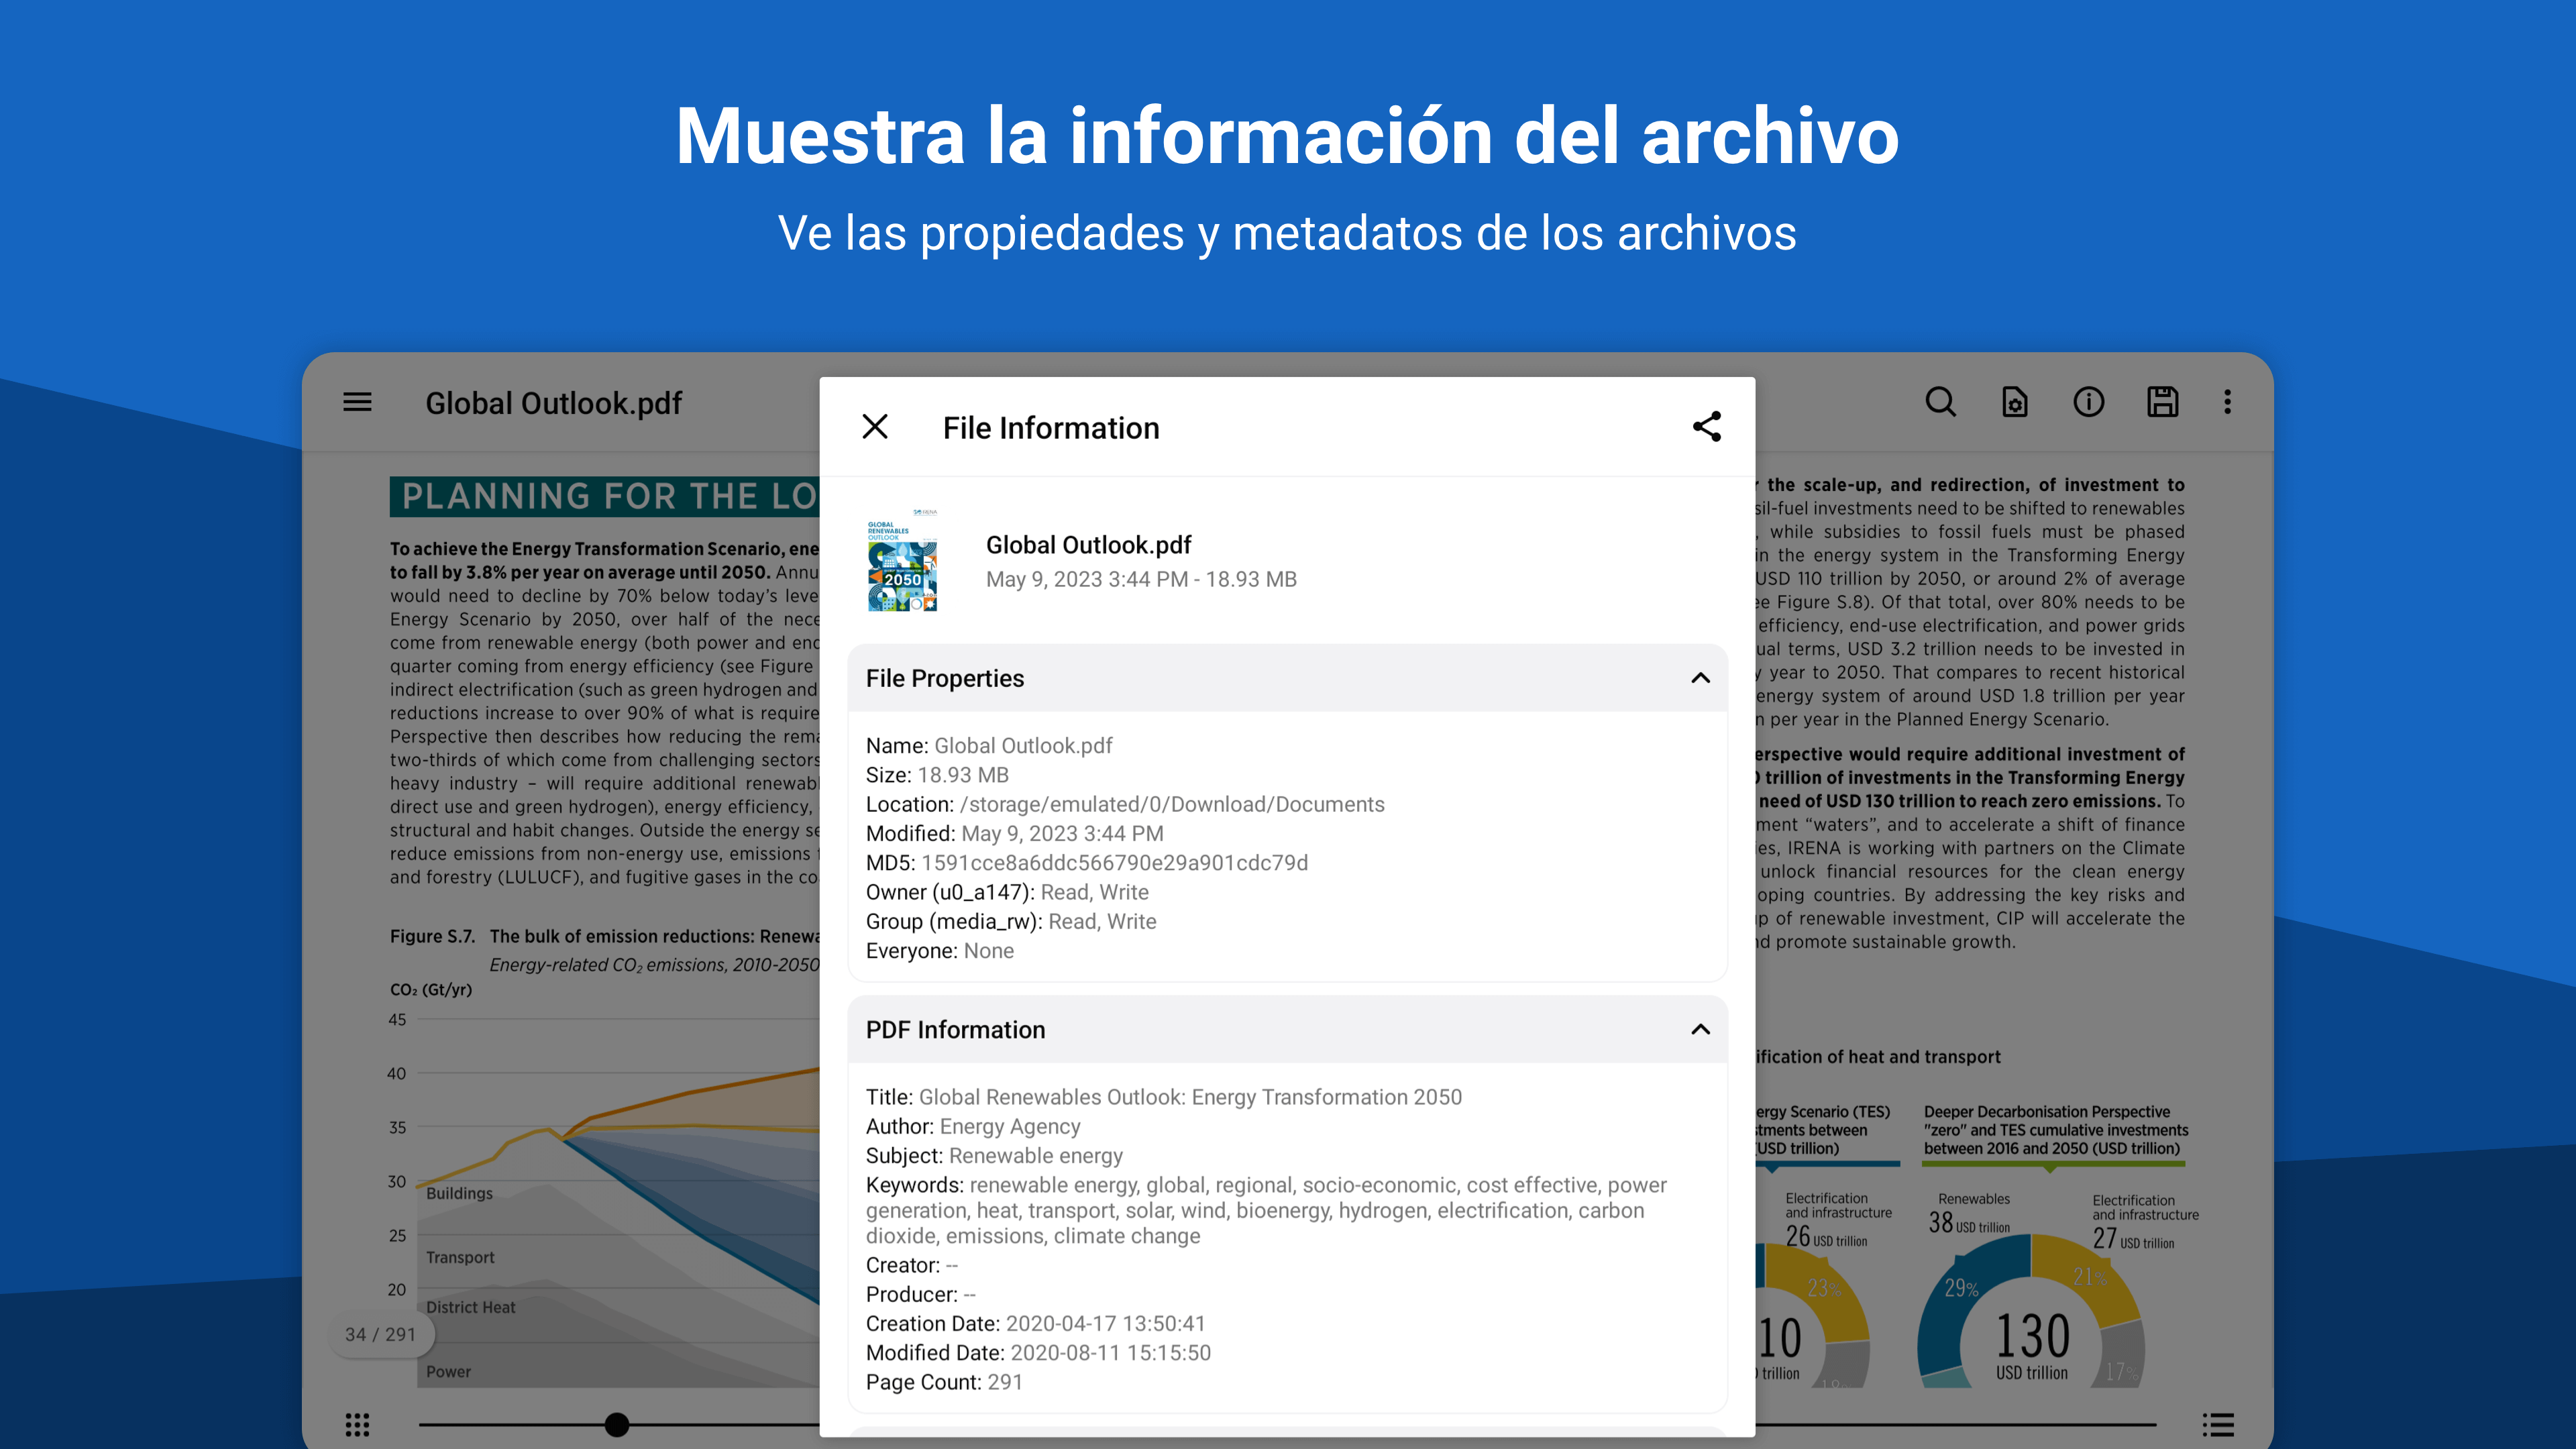2576x1449 pixels.
Task: Open the hamburger navigation menu
Action: (357, 402)
